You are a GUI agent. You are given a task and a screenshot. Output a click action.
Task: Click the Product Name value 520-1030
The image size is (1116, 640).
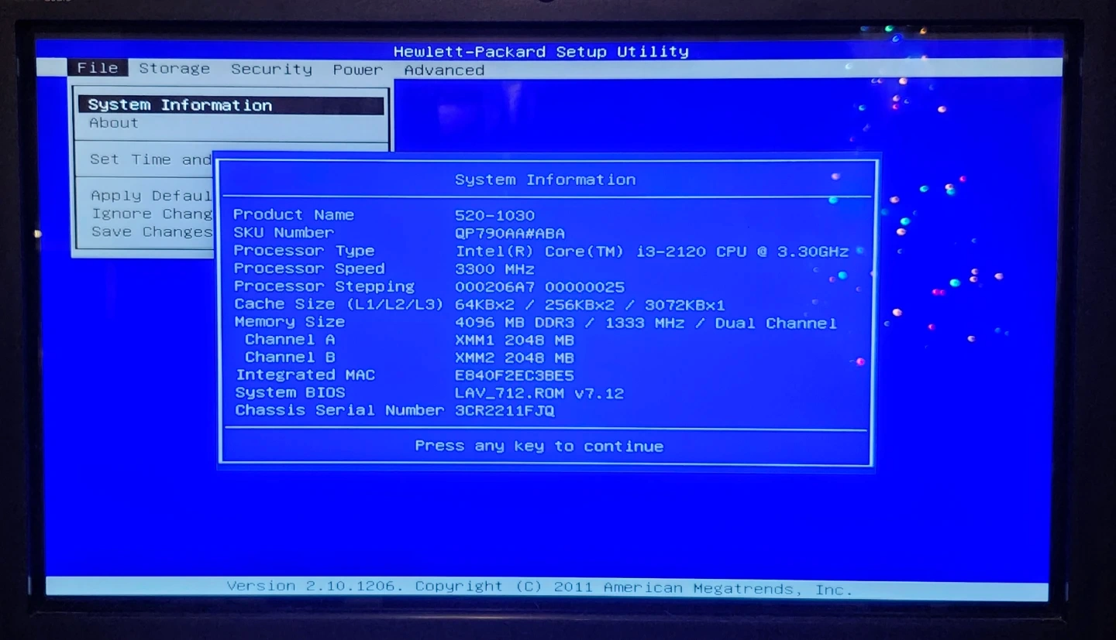point(494,215)
